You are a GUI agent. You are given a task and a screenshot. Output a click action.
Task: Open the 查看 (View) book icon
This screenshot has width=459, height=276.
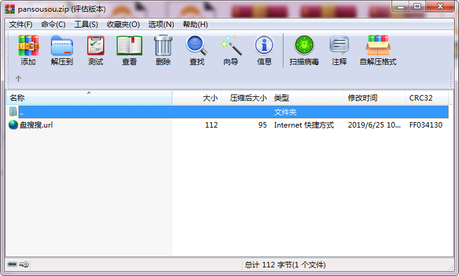(x=129, y=45)
